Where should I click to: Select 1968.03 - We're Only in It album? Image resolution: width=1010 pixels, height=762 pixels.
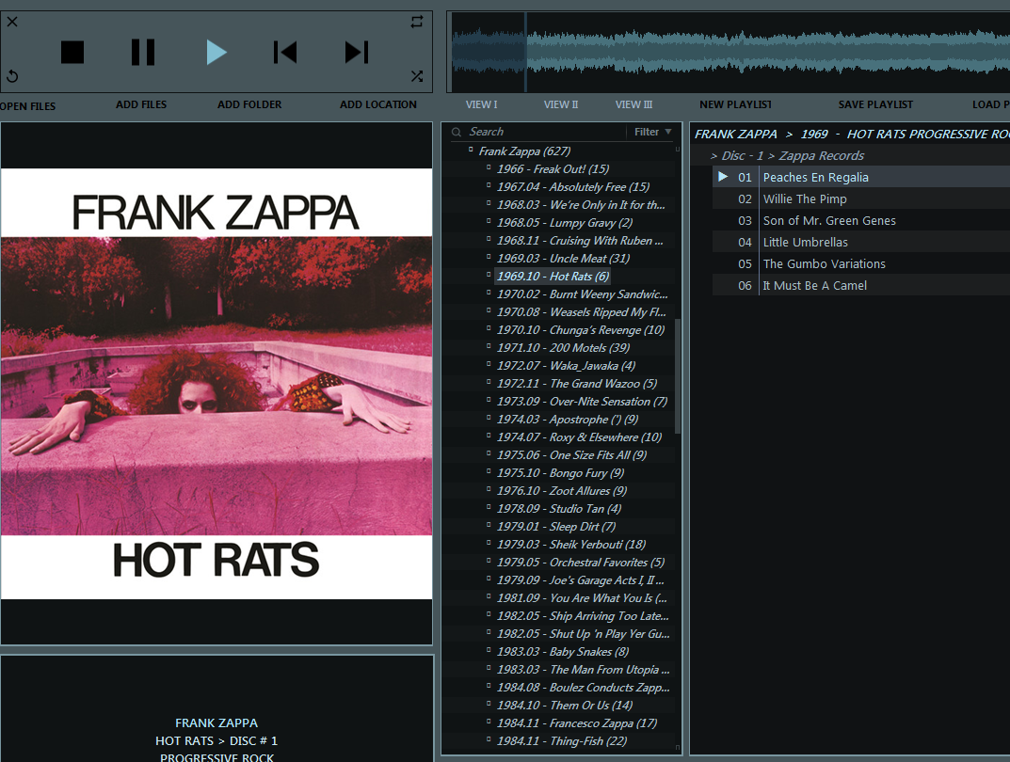[581, 205]
